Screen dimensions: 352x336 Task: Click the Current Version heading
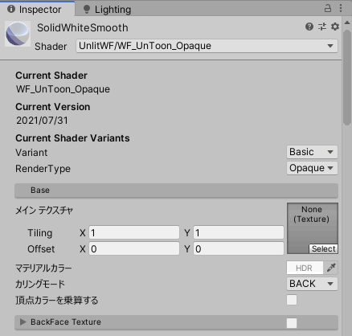[53, 107]
